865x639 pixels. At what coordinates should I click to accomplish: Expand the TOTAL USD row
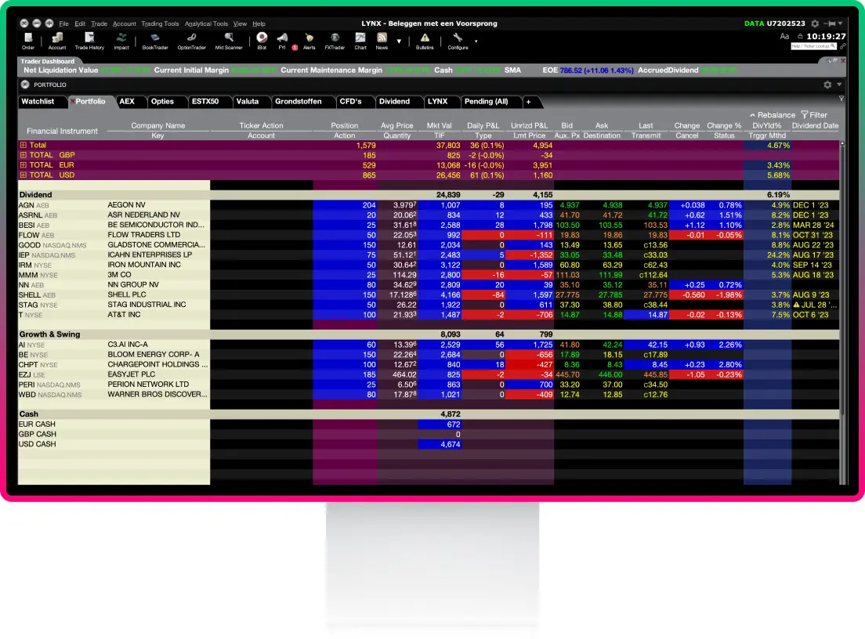(24, 175)
